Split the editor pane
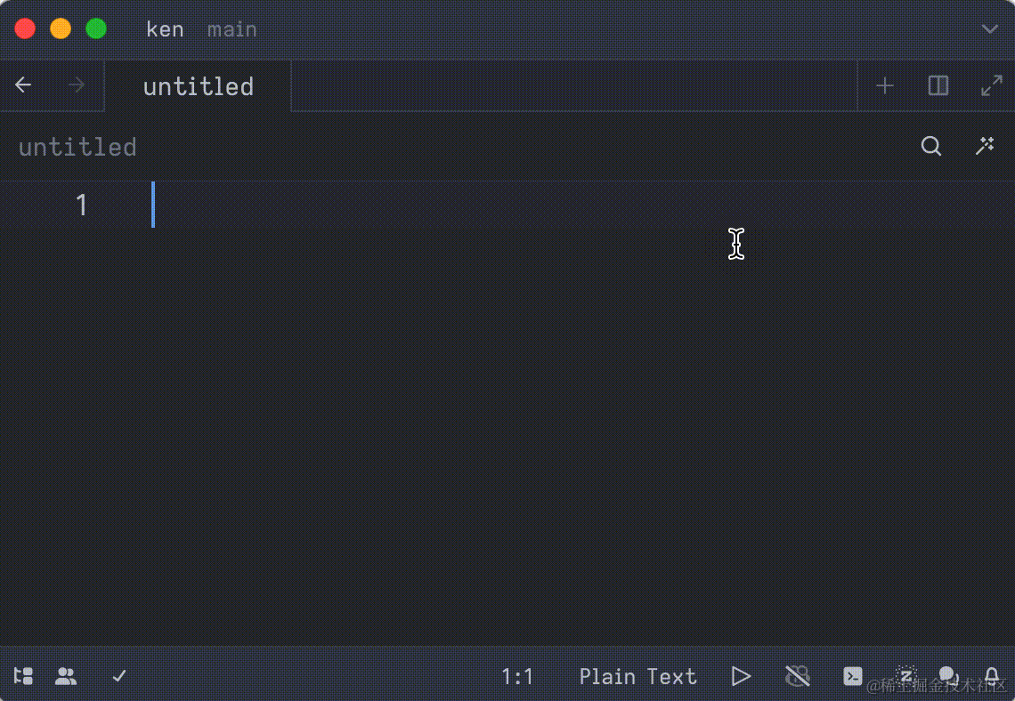Viewport: 1015px width, 701px height. coord(938,85)
